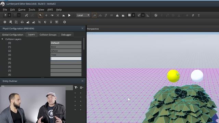Open the Terrain Texture Layers icon
219x123 pixels.
(34, 22)
